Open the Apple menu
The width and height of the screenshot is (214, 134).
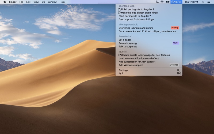pos(5,2)
